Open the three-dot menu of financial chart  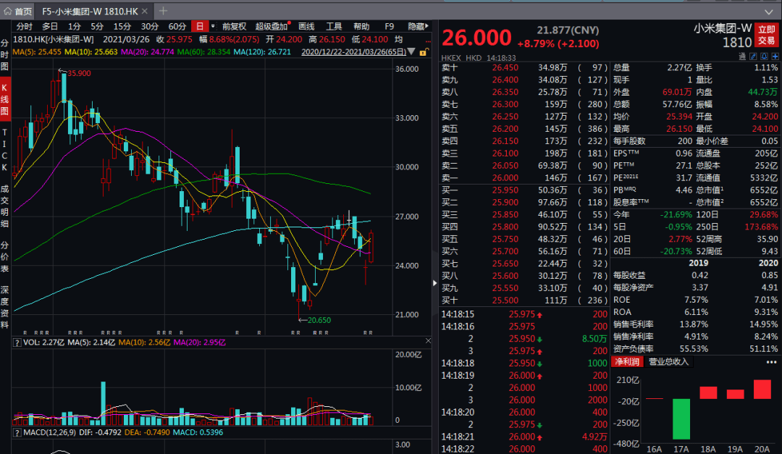tap(772, 362)
